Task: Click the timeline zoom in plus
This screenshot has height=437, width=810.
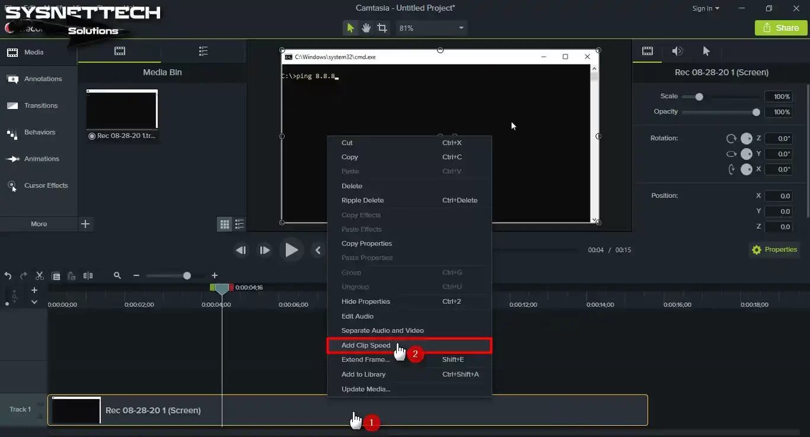Action: (215, 276)
